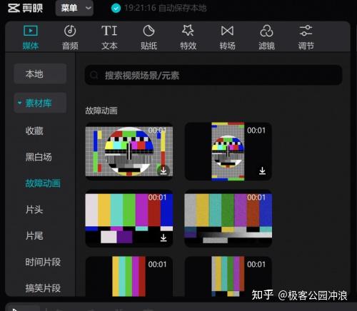This screenshot has height=311, width=357.
Task: Open the 故障动画 category in sidebar
Action: (43, 183)
